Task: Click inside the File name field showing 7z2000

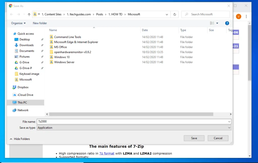Action: click(x=101, y=121)
